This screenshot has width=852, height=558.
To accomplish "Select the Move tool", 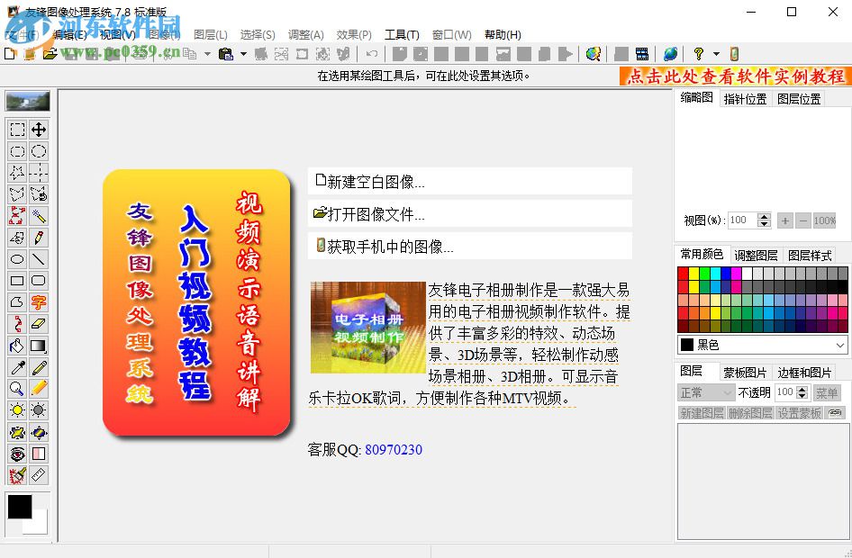I will coord(37,130).
